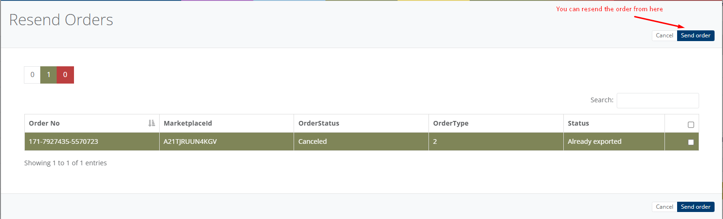The height and width of the screenshot is (219, 723).
Task: Select the red 0 counter badge
Action: (65, 75)
